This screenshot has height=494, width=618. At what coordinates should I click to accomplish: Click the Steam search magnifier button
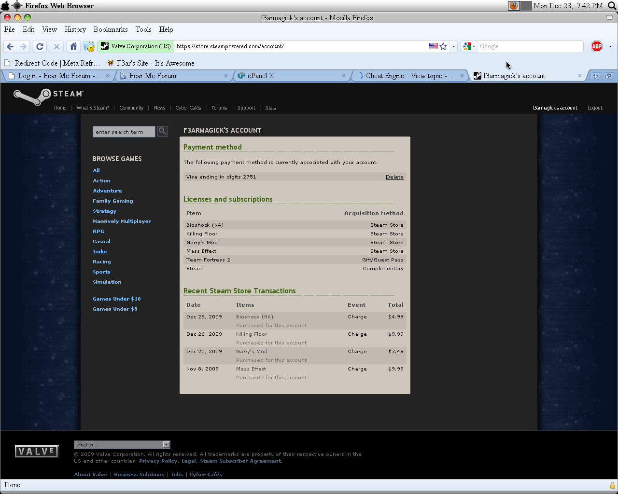pos(163,131)
